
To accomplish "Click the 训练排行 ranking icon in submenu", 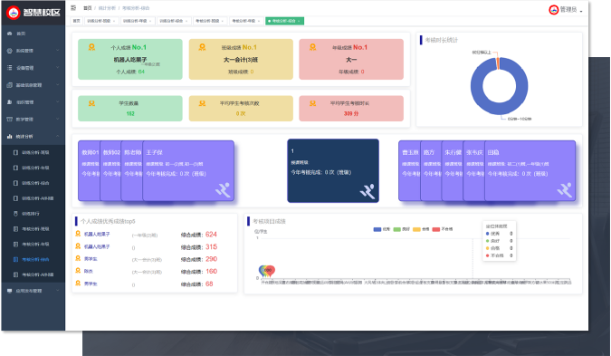I will pos(16,214).
